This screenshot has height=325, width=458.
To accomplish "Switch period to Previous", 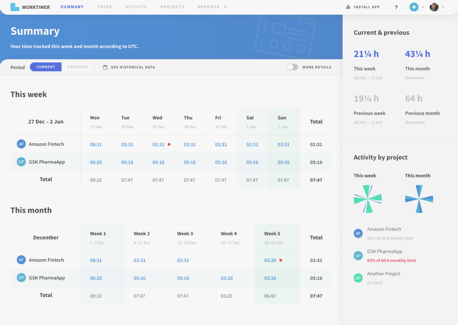I will pyautogui.click(x=77, y=67).
